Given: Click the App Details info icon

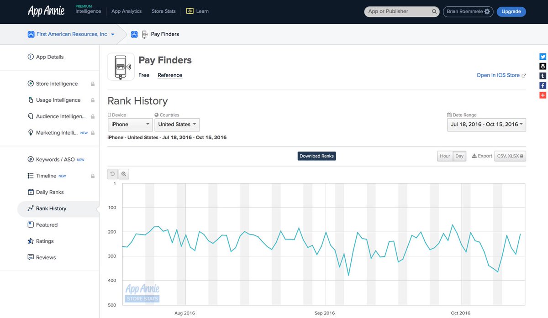Looking at the screenshot, I should tap(31, 57).
